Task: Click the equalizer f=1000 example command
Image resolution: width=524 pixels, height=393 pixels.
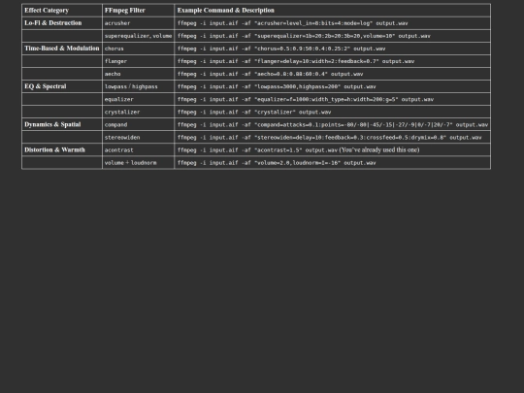Action: point(306,100)
